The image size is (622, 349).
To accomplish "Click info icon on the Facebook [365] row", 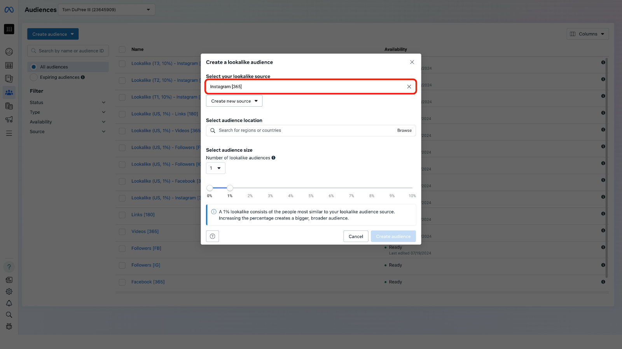I will pyautogui.click(x=603, y=282).
